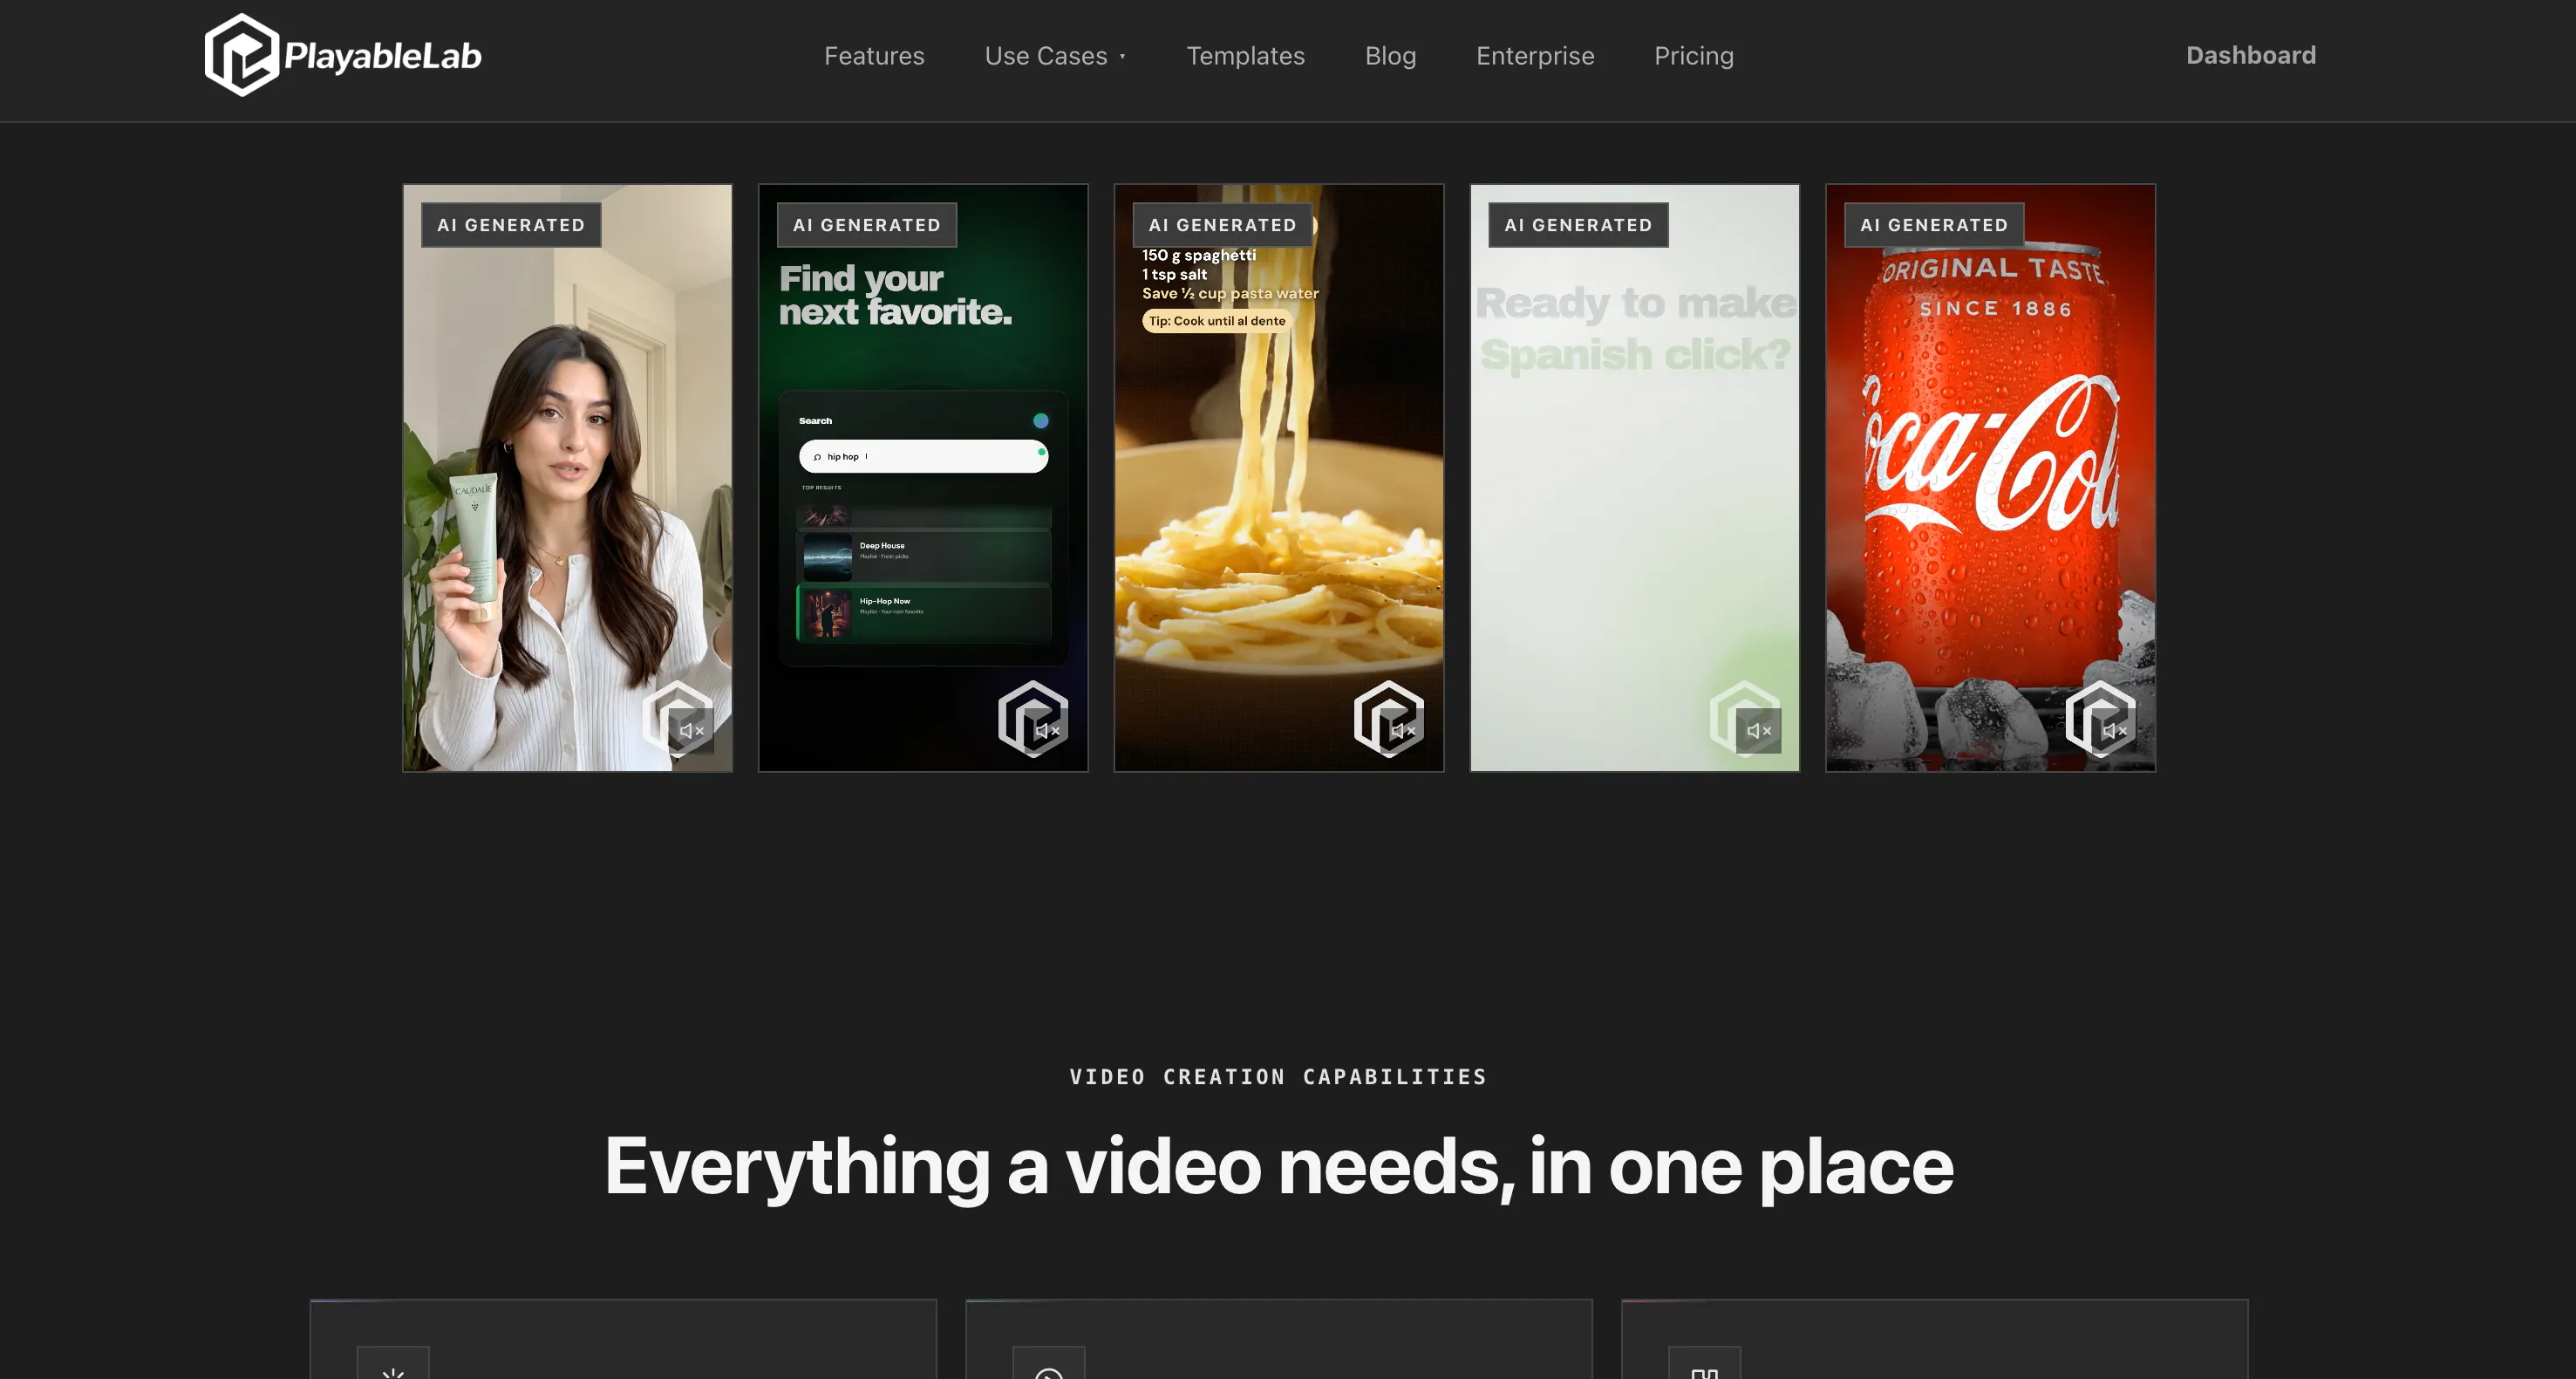Click the AI GENERATED badge on the Coca-Cola video
2576x1379 pixels.
coord(1934,225)
